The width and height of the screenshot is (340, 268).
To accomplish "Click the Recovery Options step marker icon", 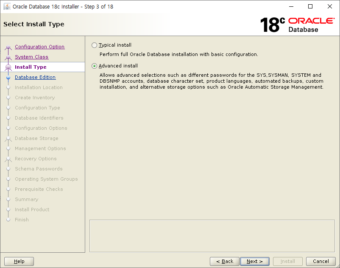I will [8, 159].
